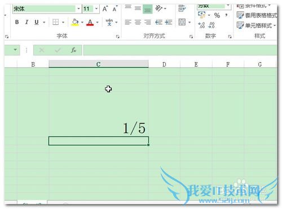
Task: Open 单元格样式 cell styles
Action: tap(256, 25)
